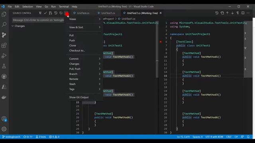Click the commit checkmark in Source Control
This screenshot has width=255, height=143.
[45, 13]
